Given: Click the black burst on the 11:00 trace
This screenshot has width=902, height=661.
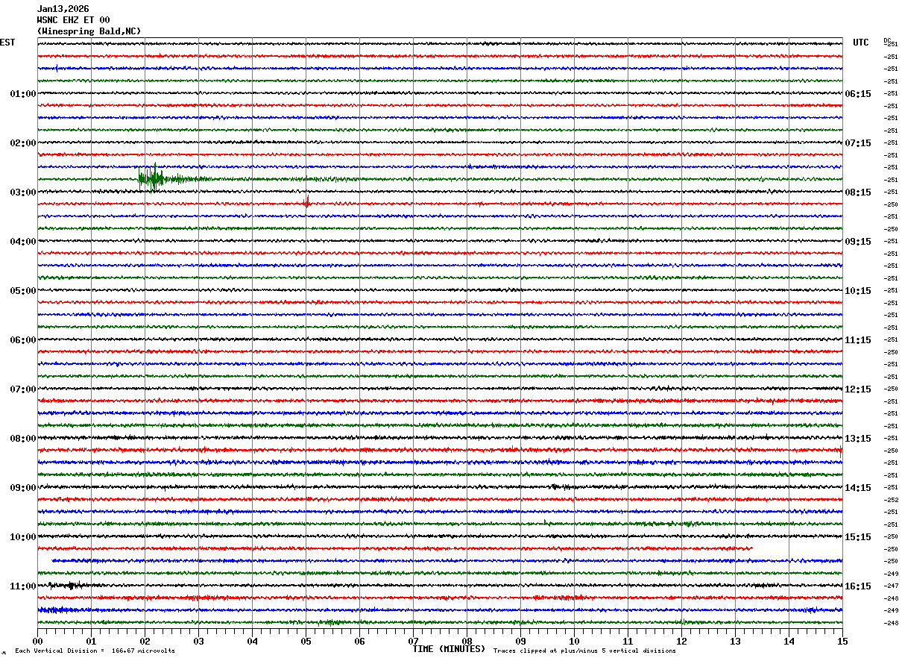Looking at the screenshot, I should coord(72,586).
